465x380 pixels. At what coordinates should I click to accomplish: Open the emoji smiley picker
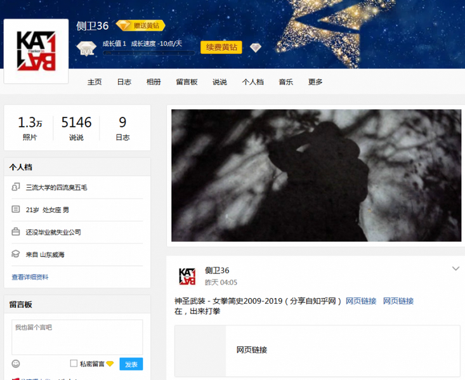point(16,364)
